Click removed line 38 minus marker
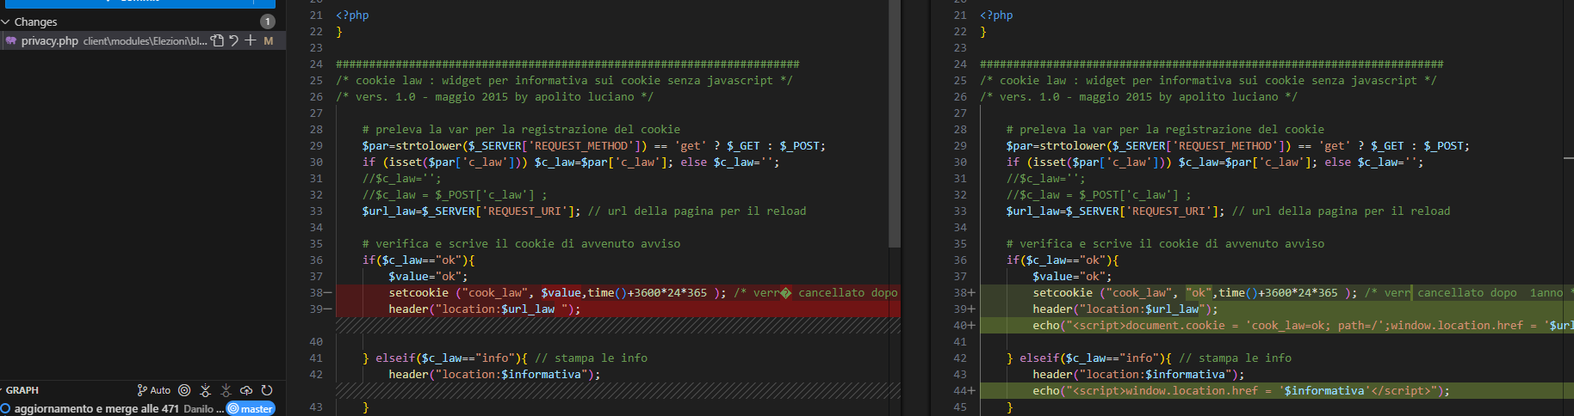This screenshot has height=416, width=1574. pyautogui.click(x=327, y=292)
